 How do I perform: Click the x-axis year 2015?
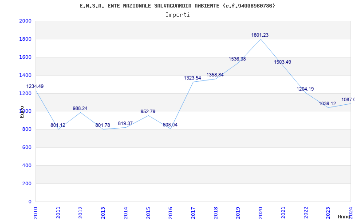tap(148, 213)
